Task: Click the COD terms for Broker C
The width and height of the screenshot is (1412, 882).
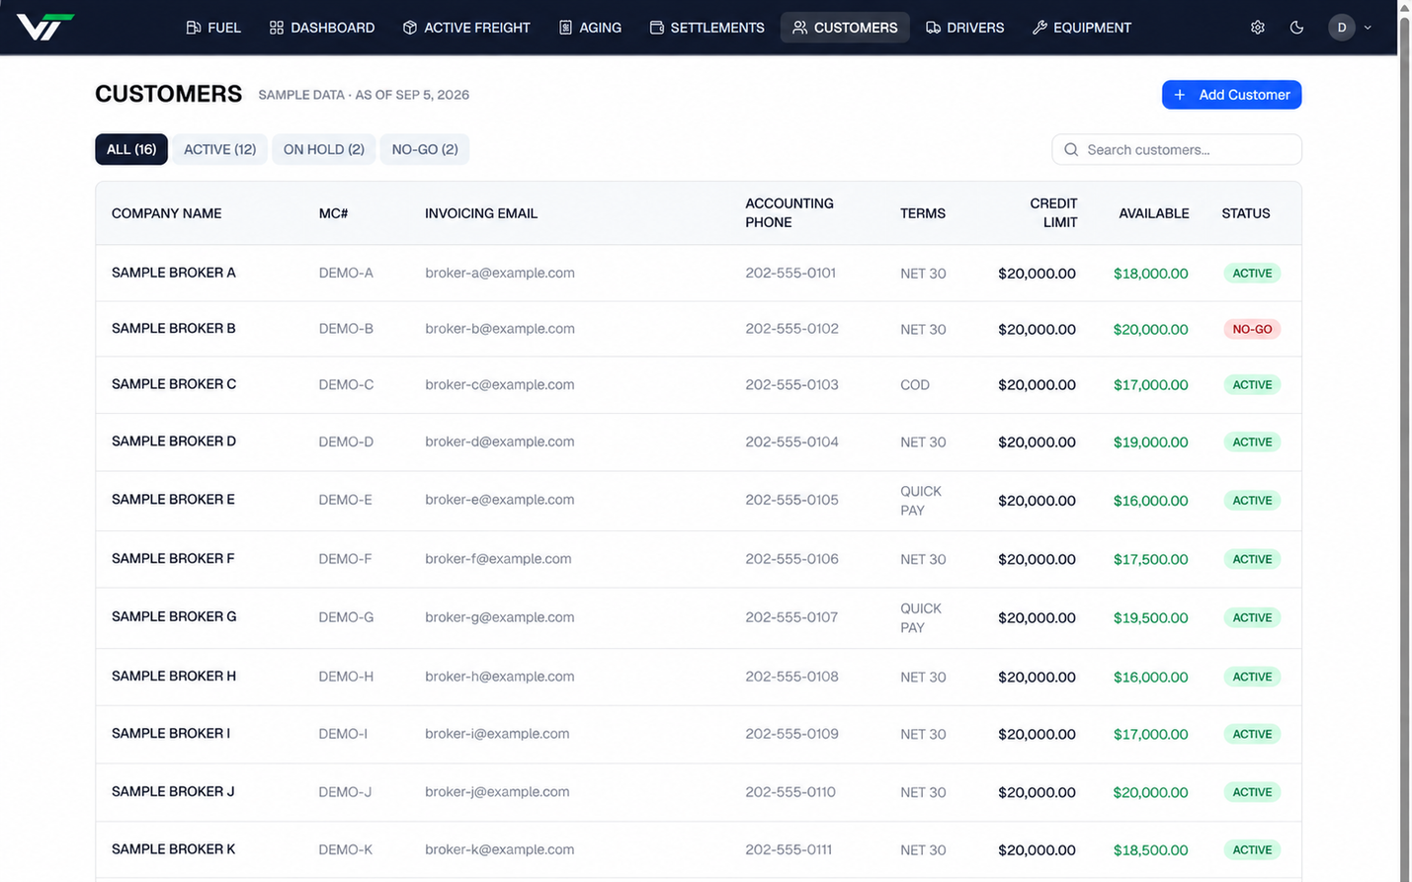Action: pyautogui.click(x=915, y=385)
